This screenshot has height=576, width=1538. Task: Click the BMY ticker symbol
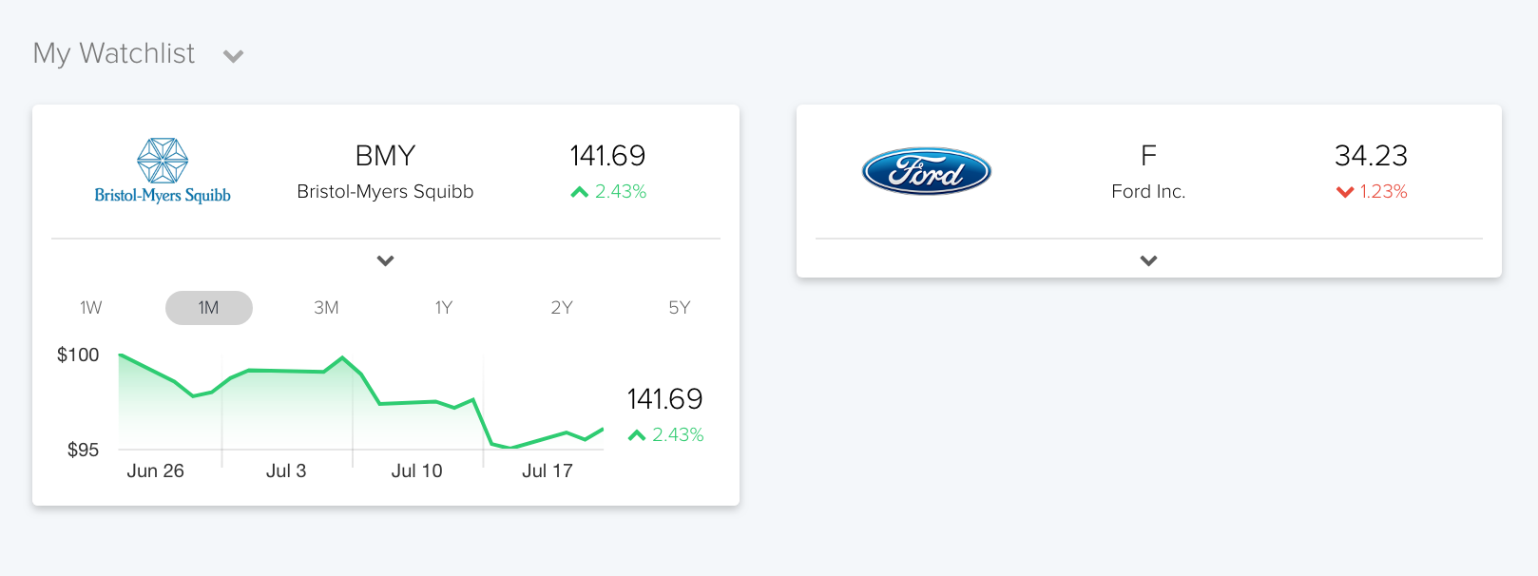point(385,155)
